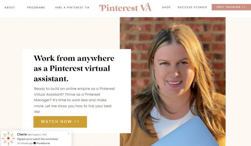Open the Success Stories page

pos(192,7)
